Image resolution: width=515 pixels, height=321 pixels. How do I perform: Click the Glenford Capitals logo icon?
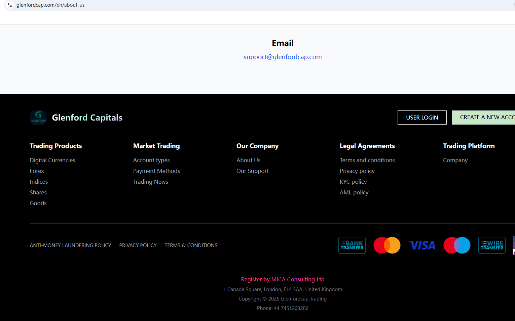coord(38,118)
